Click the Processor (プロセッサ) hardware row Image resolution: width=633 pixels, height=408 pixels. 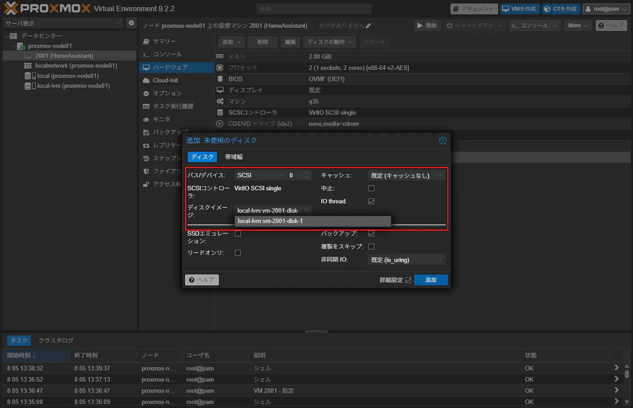422,68
